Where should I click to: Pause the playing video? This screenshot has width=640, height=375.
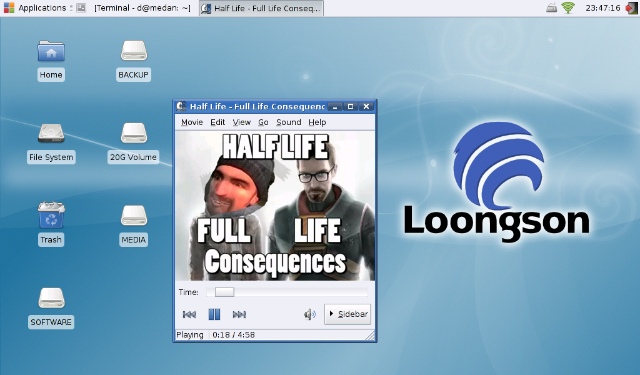point(214,314)
